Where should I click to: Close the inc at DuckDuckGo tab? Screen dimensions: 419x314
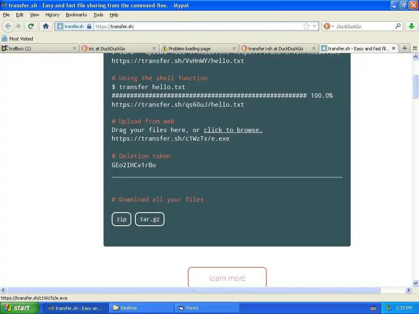[x=154, y=48]
